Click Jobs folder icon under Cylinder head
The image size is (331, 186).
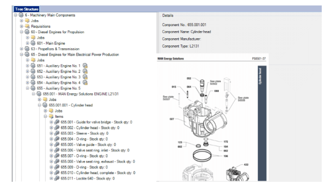51,110
